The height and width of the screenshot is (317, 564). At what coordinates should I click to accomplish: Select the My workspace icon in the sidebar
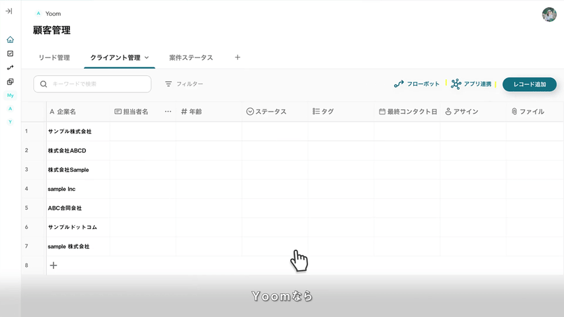coord(10,96)
